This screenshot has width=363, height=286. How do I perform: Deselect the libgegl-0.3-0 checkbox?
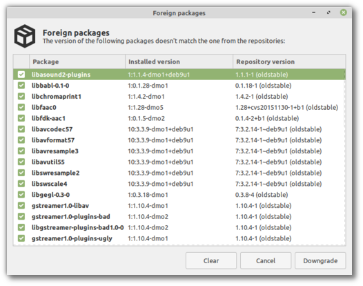(21, 195)
